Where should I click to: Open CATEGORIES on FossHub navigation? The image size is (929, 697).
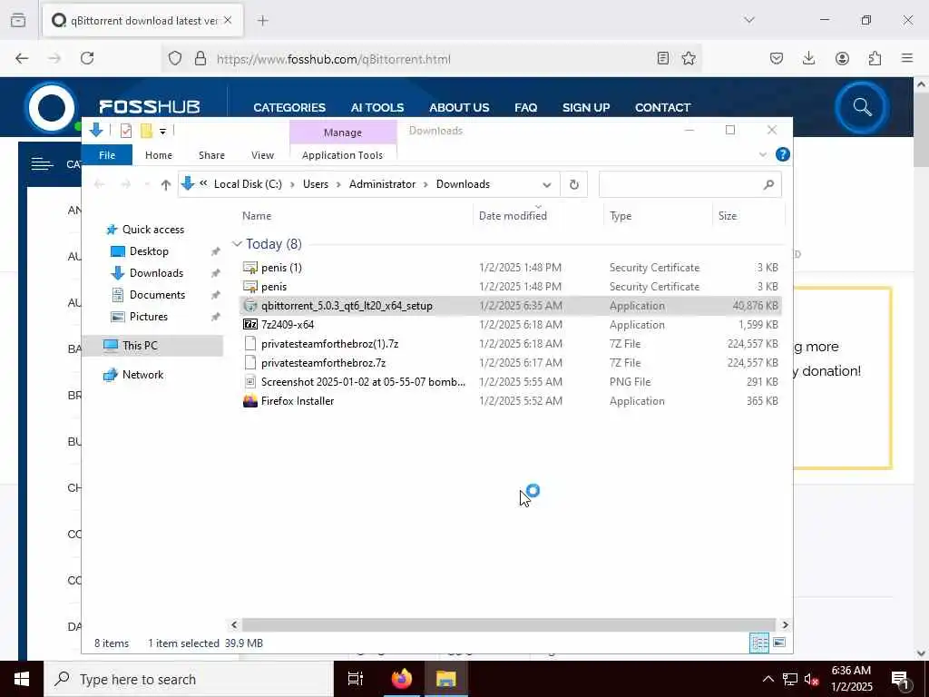coord(289,108)
